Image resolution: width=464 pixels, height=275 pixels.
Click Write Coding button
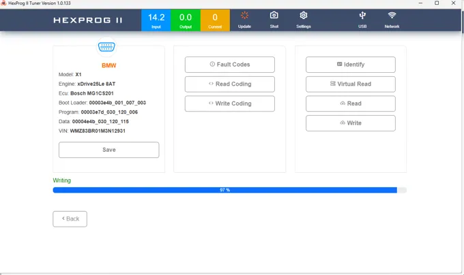(x=230, y=103)
